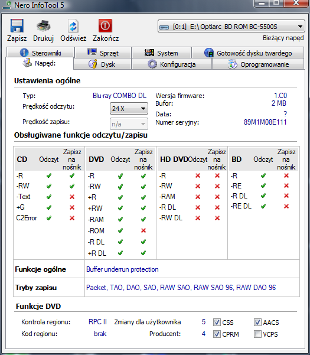Open the Gotowość dysku twardego tab

pyautogui.click(x=248, y=53)
